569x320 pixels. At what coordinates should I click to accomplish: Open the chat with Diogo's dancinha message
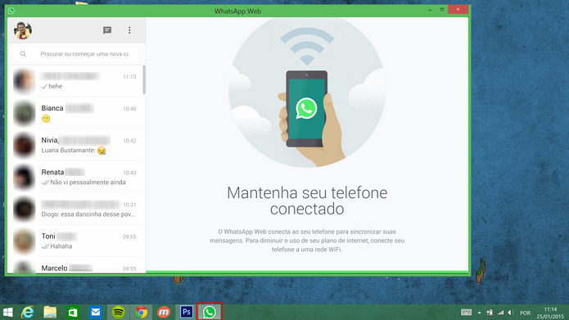pos(75,209)
